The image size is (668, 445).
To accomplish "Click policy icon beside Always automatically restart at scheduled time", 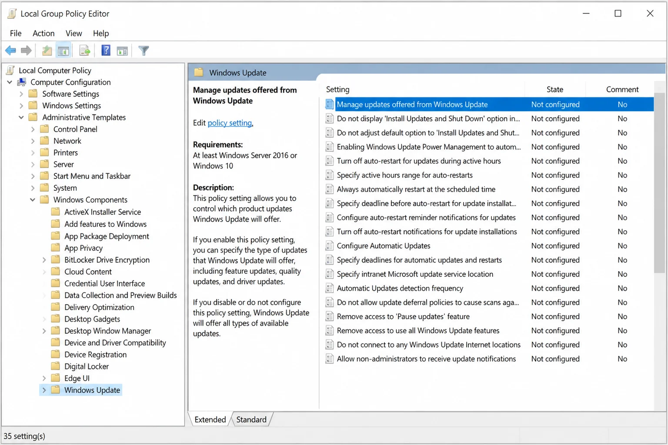I will point(330,189).
